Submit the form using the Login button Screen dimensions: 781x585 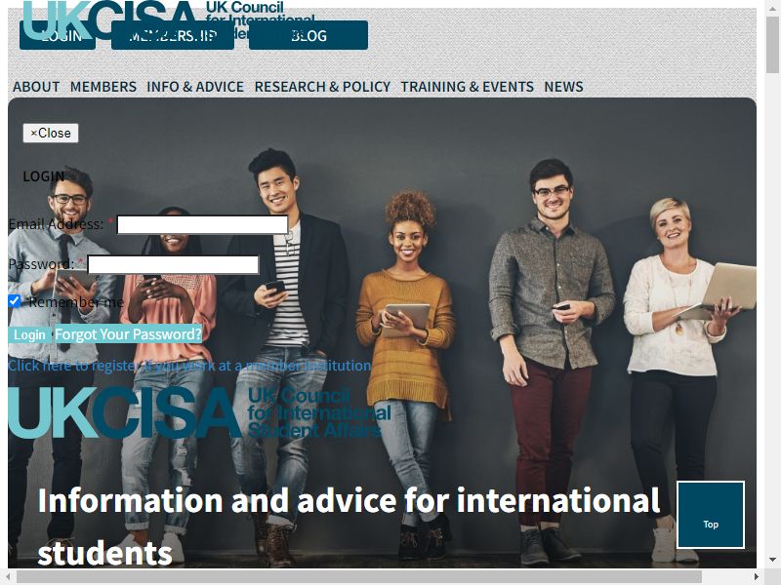pos(29,334)
